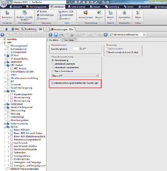Viewport: 167px width, 171px height.
Task: Switch to the Akte pane tab
Action: click(15, 29)
